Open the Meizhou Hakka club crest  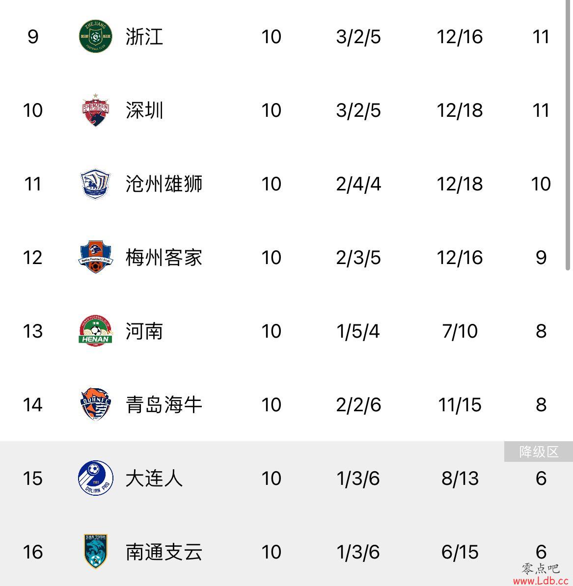(95, 257)
